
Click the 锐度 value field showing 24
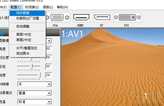click(x=49, y=75)
